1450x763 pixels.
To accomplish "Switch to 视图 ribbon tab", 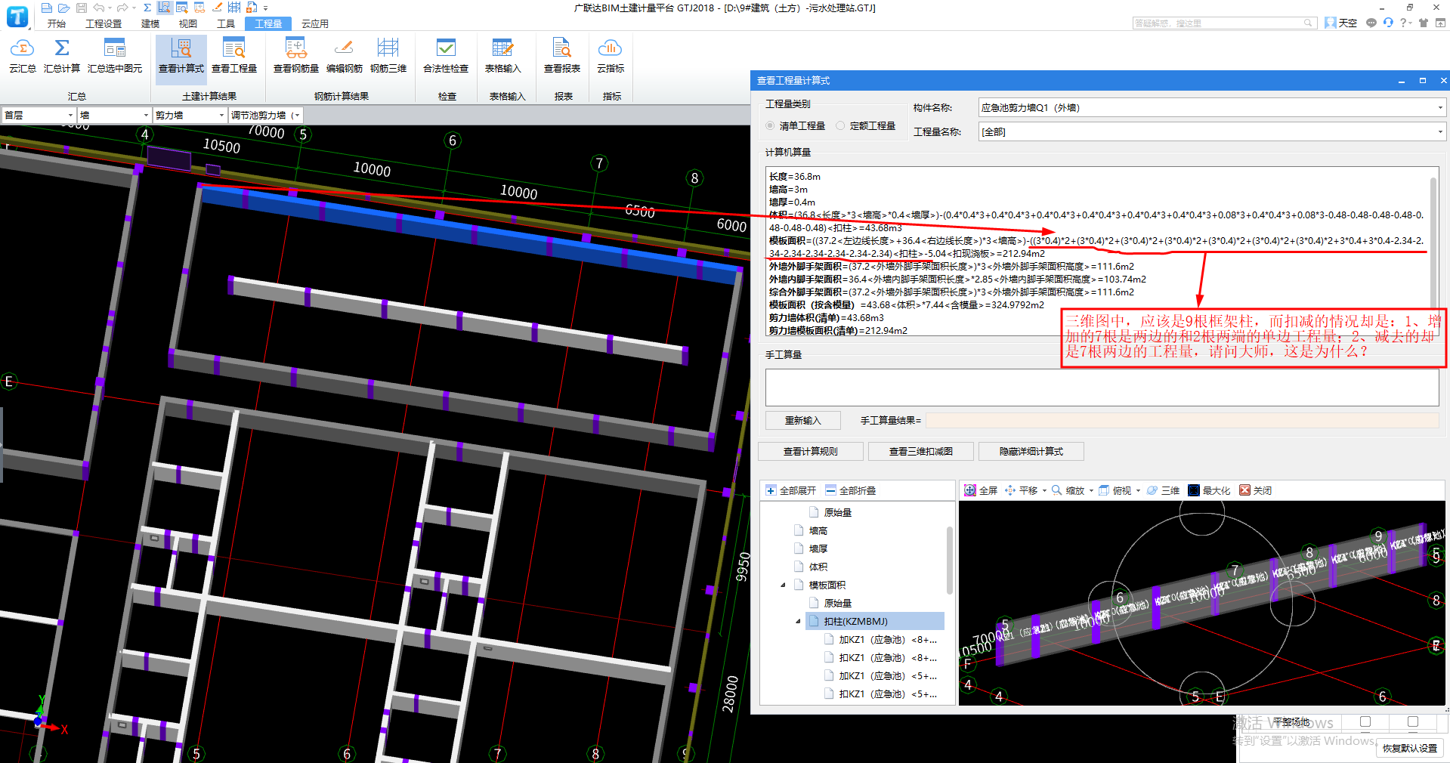I will (188, 23).
